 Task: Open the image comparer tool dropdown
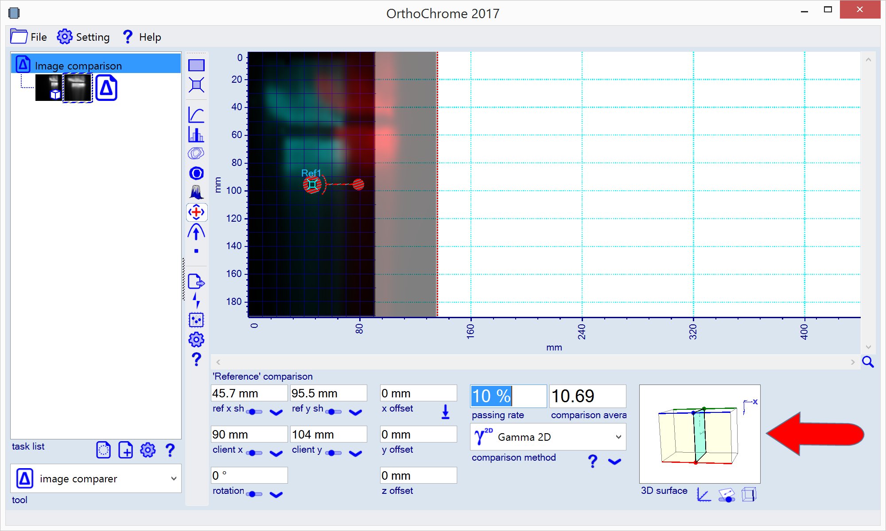point(96,479)
